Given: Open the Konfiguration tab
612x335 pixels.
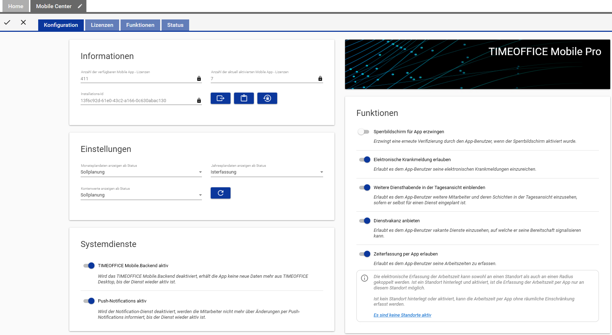Looking at the screenshot, I should 61,25.
